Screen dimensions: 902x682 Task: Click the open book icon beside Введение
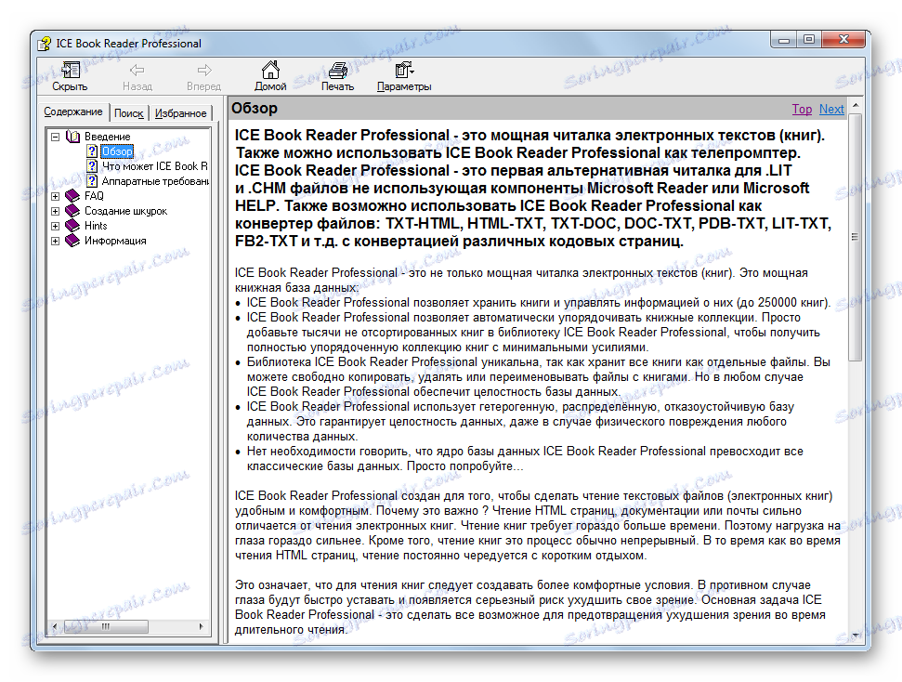click(72, 137)
